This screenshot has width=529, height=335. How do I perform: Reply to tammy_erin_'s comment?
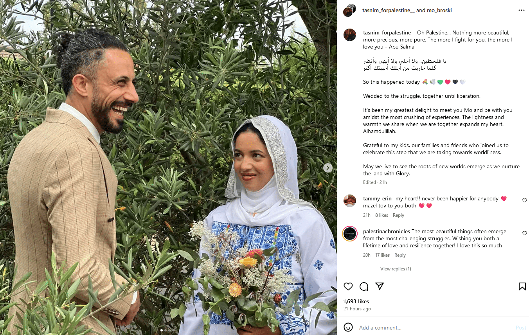point(398,215)
